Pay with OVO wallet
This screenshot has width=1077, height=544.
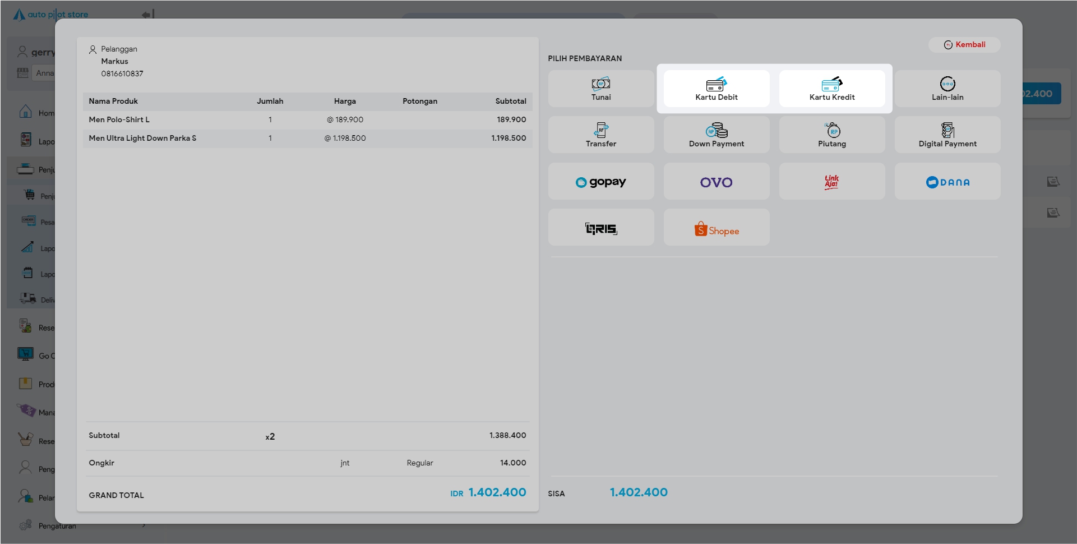point(716,182)
